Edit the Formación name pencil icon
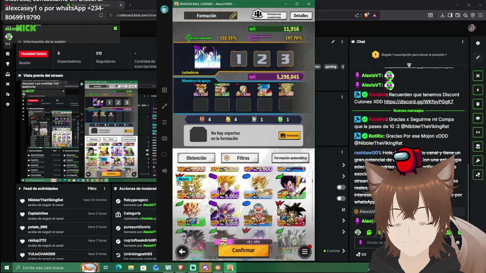 click(233, 16)
